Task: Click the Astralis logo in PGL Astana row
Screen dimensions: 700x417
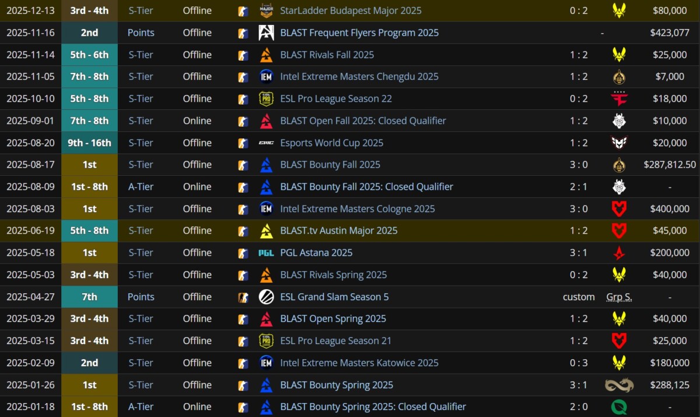Action: [x=619, y=253]
